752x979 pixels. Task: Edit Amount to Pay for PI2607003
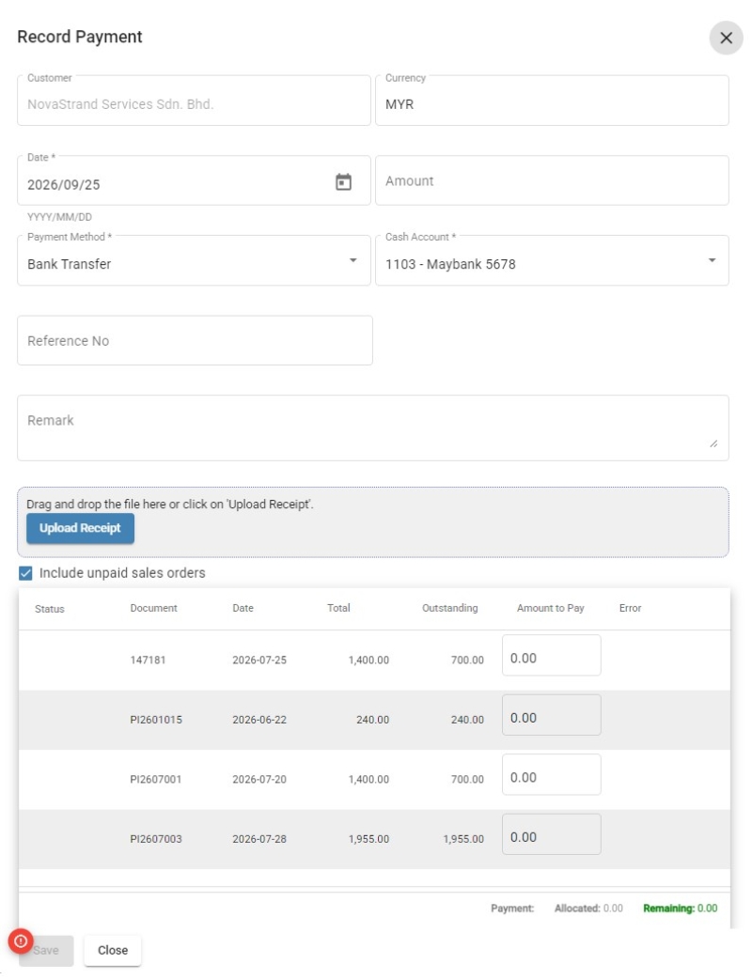(x=552, y=834)
